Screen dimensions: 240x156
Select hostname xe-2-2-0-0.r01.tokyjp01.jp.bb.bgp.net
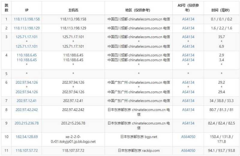click(x=73, y=139)
